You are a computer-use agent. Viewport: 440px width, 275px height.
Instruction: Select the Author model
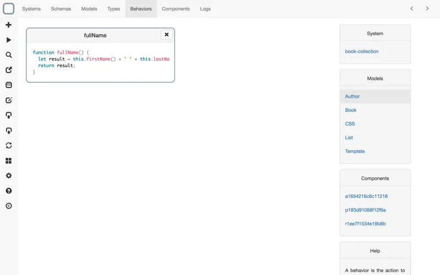coord(375,96)
